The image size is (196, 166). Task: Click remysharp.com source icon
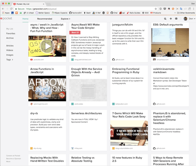point(154,60)
